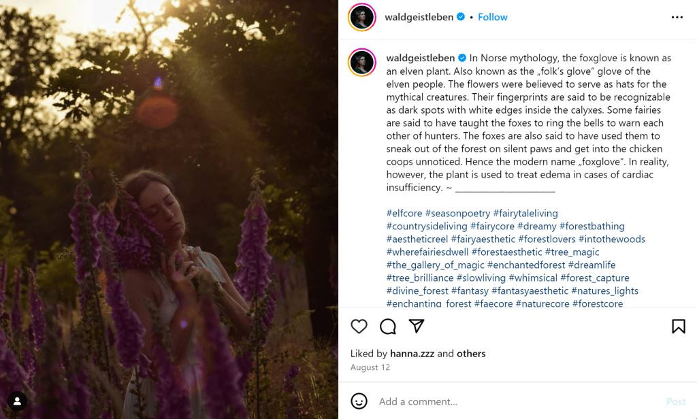This screenshot has height=419, width=697.
Task: Click tagged people icon on photo
Action: pos(18,401)
